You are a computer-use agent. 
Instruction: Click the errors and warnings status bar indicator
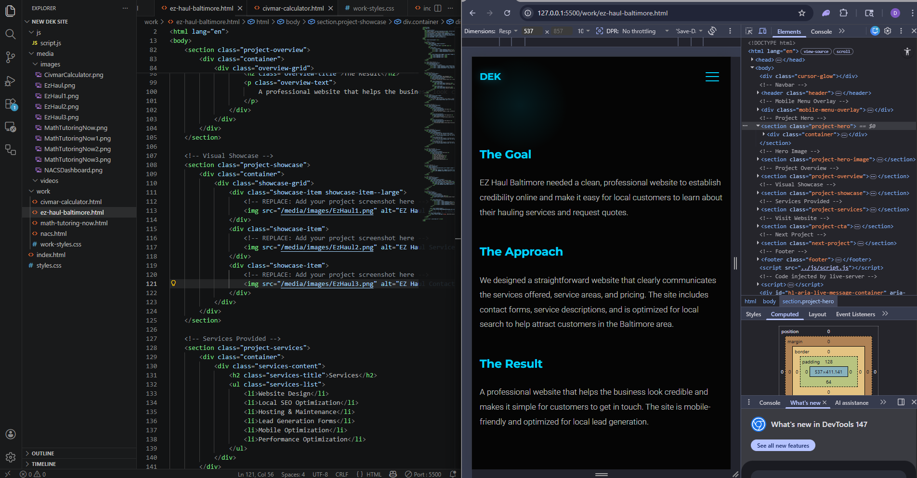(x=33, y=474)
